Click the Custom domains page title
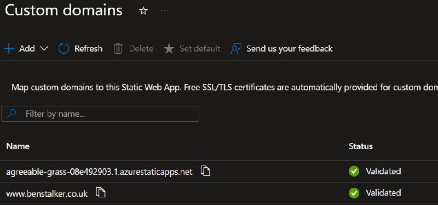This screenshot has height=205, width=438. 64,10
